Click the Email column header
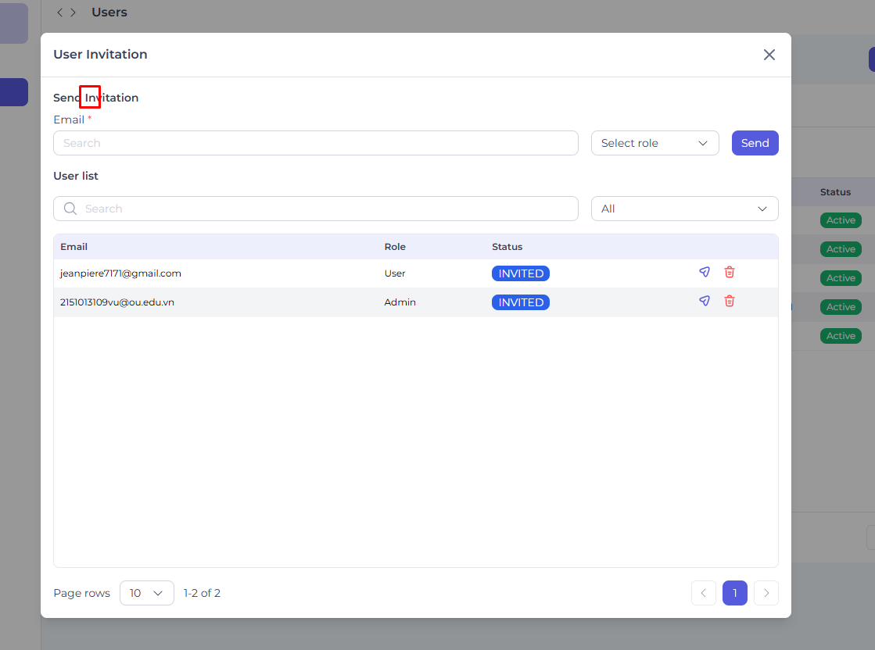This screenshot has width=875, height=650. 74,246
